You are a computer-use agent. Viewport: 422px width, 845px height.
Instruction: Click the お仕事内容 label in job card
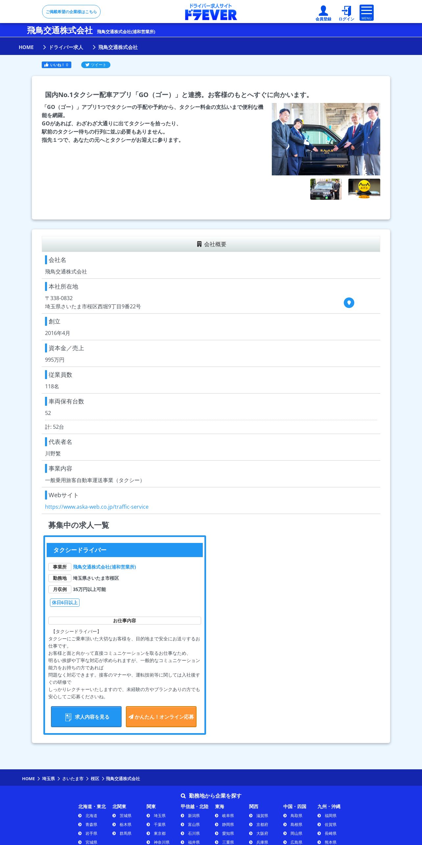coord(125,621)
